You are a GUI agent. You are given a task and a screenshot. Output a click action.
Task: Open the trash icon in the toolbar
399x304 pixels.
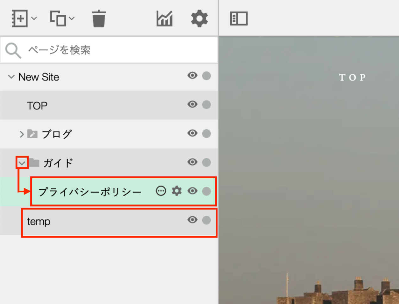pos(98,18)
